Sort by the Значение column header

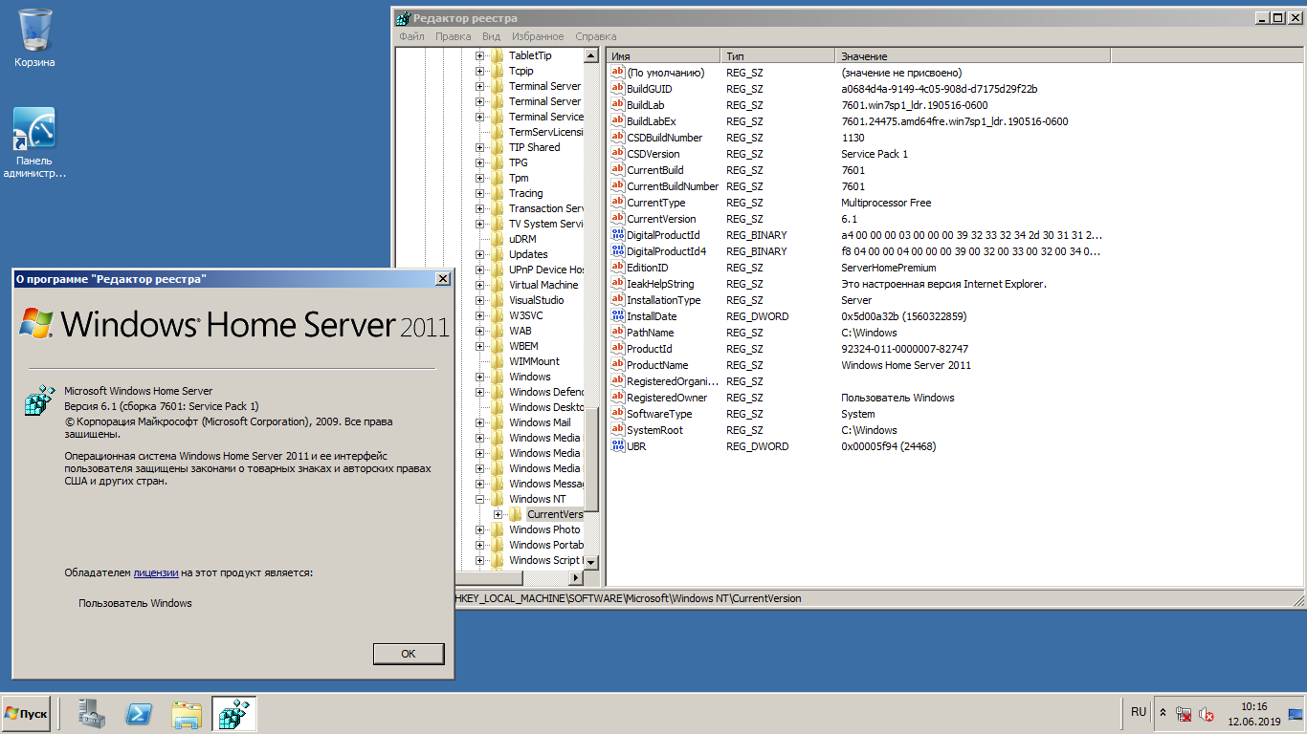973,56
